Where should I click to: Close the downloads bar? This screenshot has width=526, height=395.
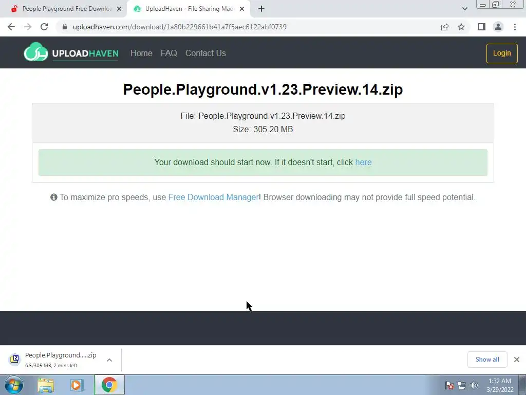point(517,360)
